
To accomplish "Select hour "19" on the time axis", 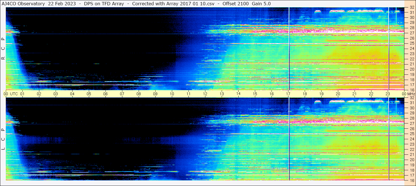I will pos(321,94).
